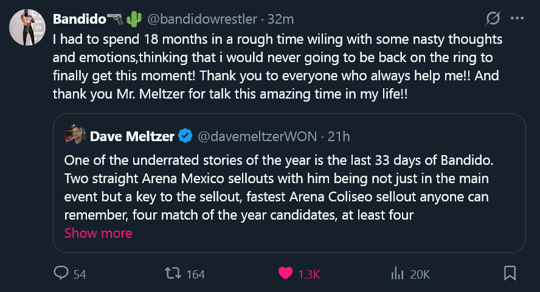540x292 pixels.
Task: Open Bandido's profile avatar picture
Action: [x=26, y=27]
